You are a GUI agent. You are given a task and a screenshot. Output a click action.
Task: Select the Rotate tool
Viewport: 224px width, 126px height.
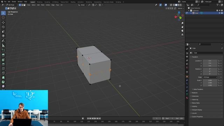point(3,27)
